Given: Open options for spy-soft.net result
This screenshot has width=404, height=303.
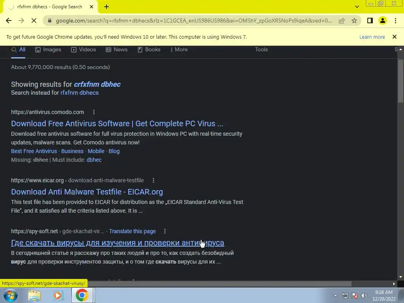Looking at the screenshot, I should click(165, 231).
